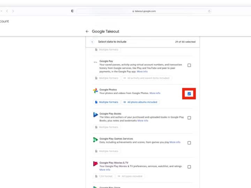Click the privacy shield icon in toolbar
The width and height of the screenshot is (251, 188).
click(73, 11)
